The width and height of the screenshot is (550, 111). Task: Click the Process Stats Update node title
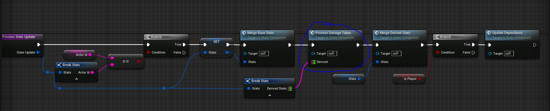pyautogui.click(x=19, y=37)
